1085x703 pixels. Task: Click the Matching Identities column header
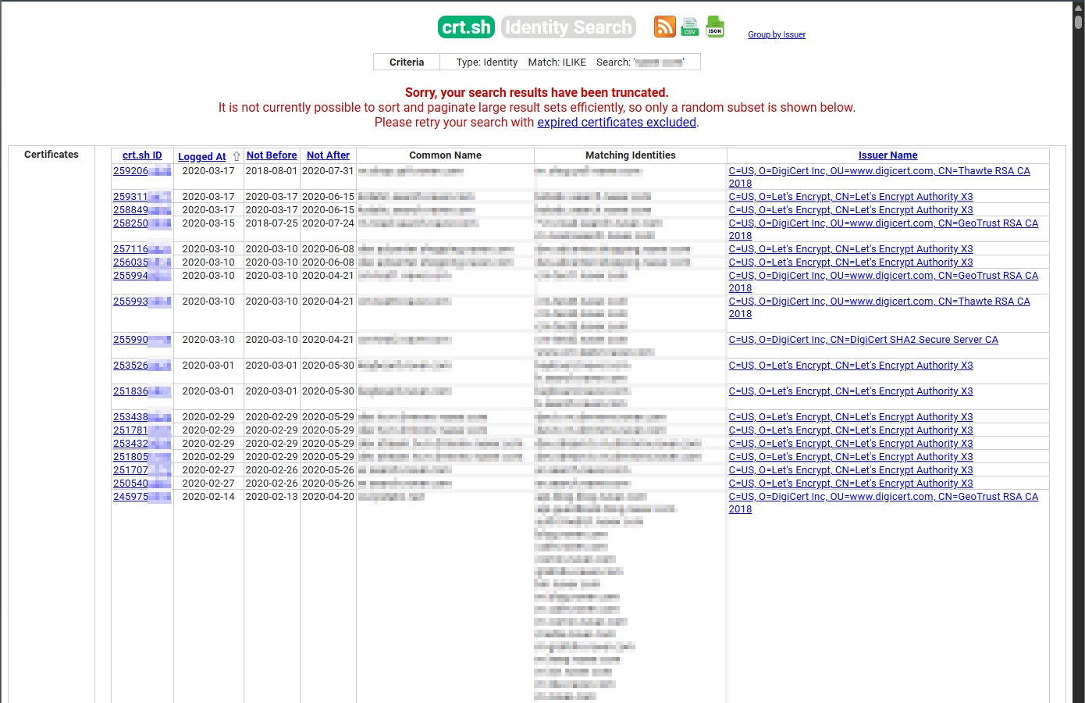pyautogui.click(x=631, y=155)
